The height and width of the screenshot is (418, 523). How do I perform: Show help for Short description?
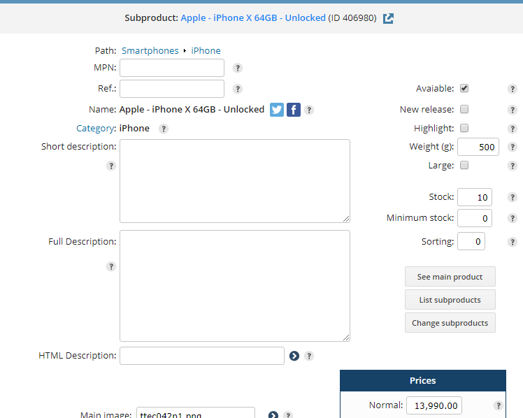pos(111,166)
